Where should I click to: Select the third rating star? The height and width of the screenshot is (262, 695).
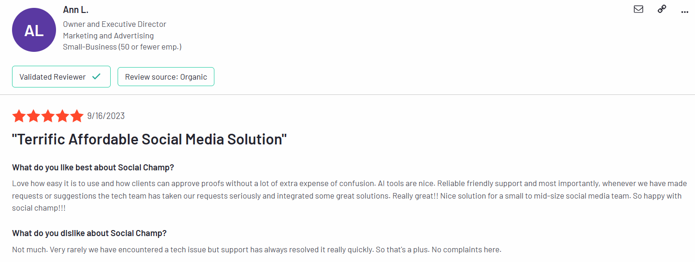[48, 116]
